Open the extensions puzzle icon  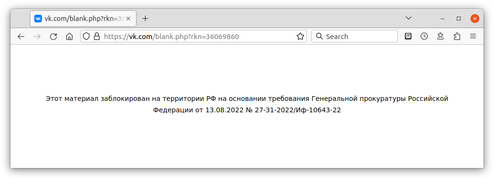[457, 37]
